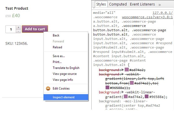This screenshot has height=113, width=174.
Task: Open the 127.0.0.1/ source link
Action: (163, 13)
